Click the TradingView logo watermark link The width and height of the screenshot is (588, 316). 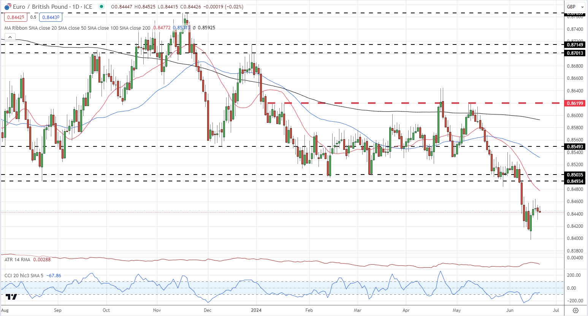[11, 297]
